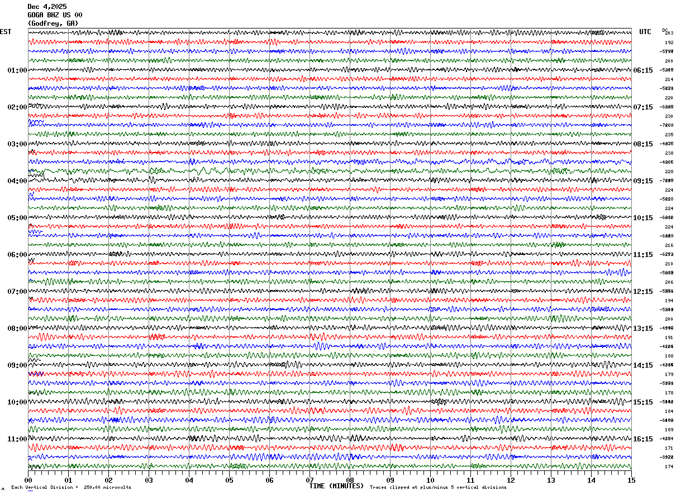Click the '07' minute tick label
This screenshot has width=676, height=495.
pyautogui.click(x=310, y=480)
